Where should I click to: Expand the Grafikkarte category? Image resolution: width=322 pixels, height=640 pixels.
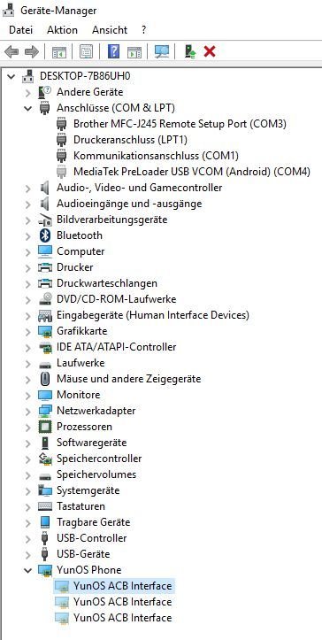pyautogui.click(x=27, y=331)
